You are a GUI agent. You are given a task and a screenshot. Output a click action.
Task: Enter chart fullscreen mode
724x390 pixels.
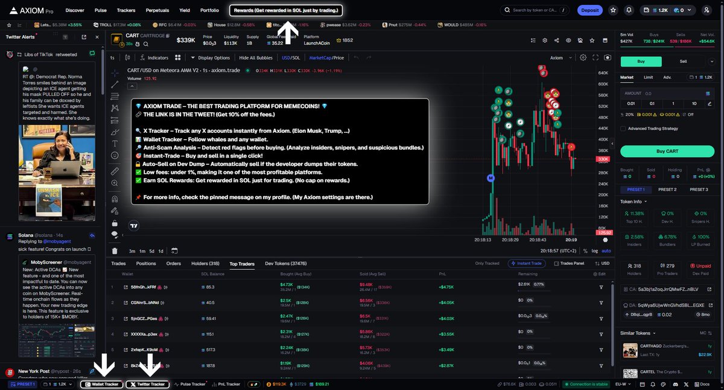click(595, 58)
